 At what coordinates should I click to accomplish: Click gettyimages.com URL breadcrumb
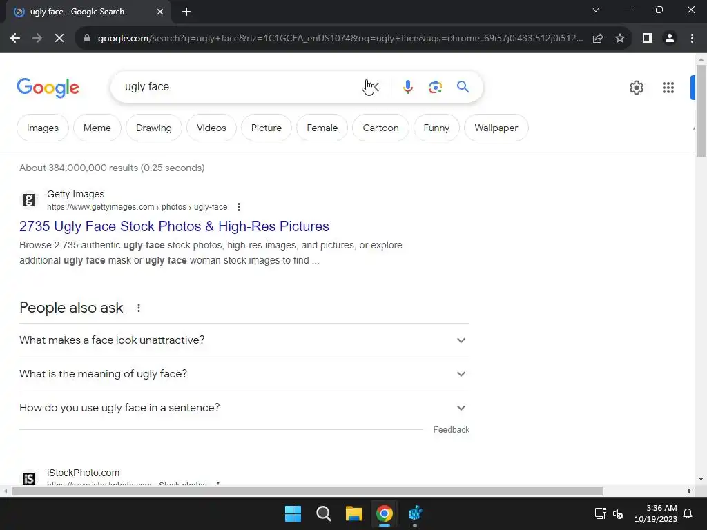pos(137,207)
